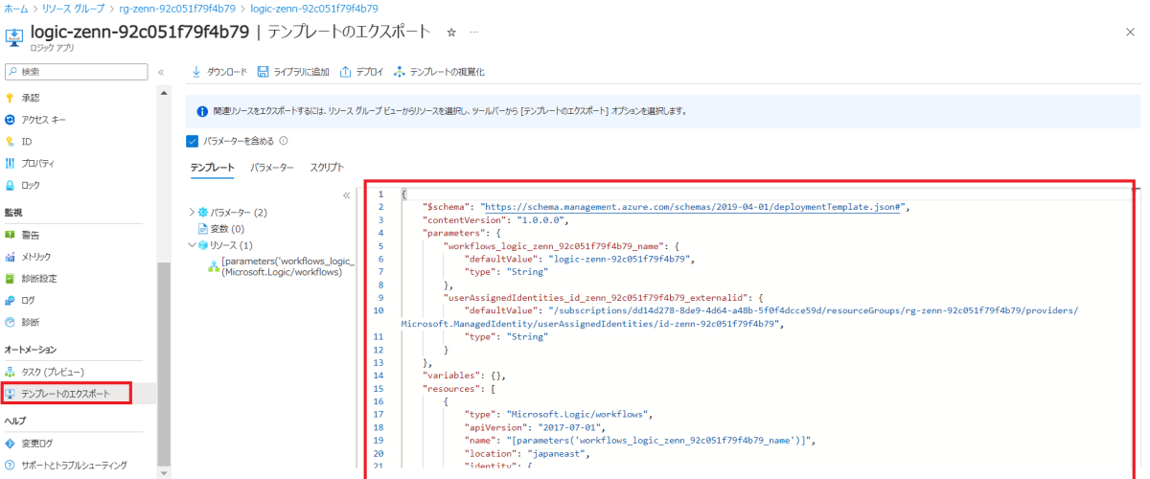The image size is (1150, 479).
Task: Select テンプレートのエクスポート icon in sidebar
Action: point(11,394)
